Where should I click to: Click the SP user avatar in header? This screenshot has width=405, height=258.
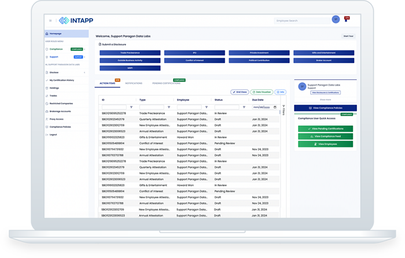pos(336,20)
